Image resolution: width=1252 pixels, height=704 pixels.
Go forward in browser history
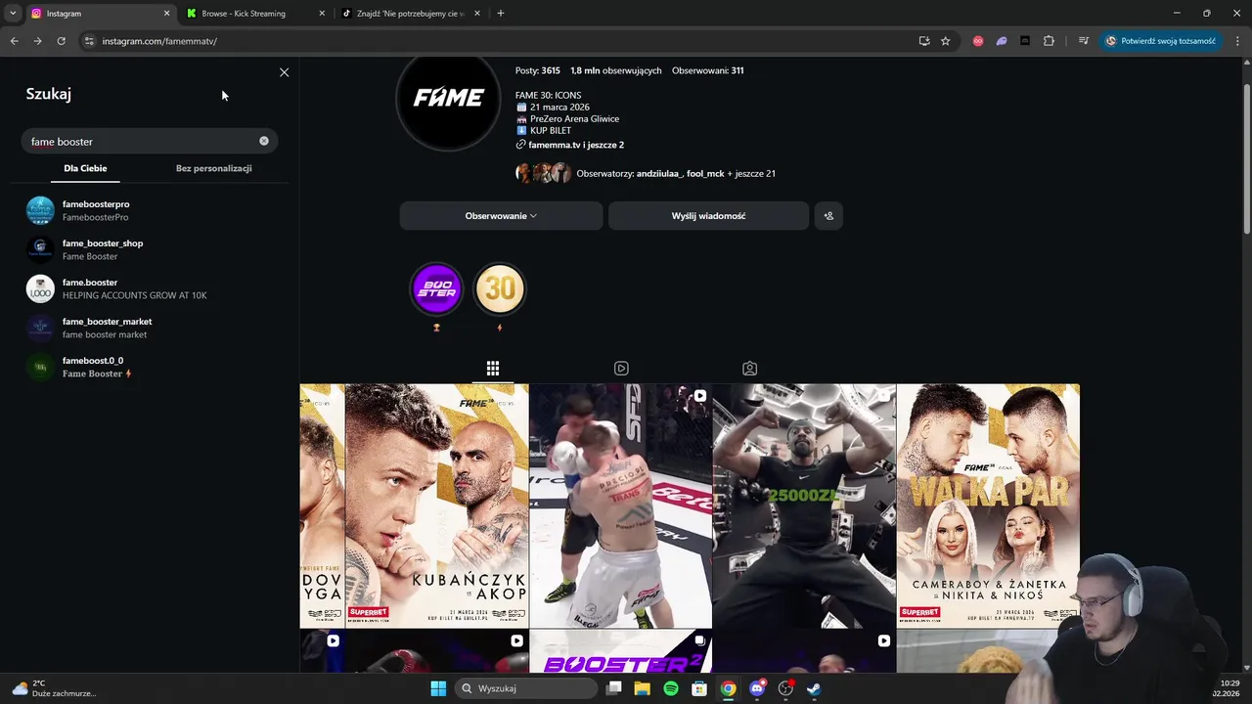point(37,41)
